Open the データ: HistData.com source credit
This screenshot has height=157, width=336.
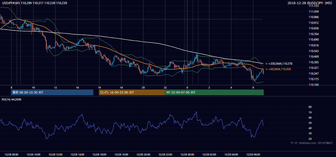click(x=312, y=143)
